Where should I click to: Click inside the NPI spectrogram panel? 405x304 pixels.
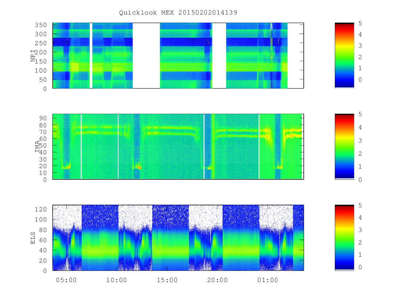(178, 56)
